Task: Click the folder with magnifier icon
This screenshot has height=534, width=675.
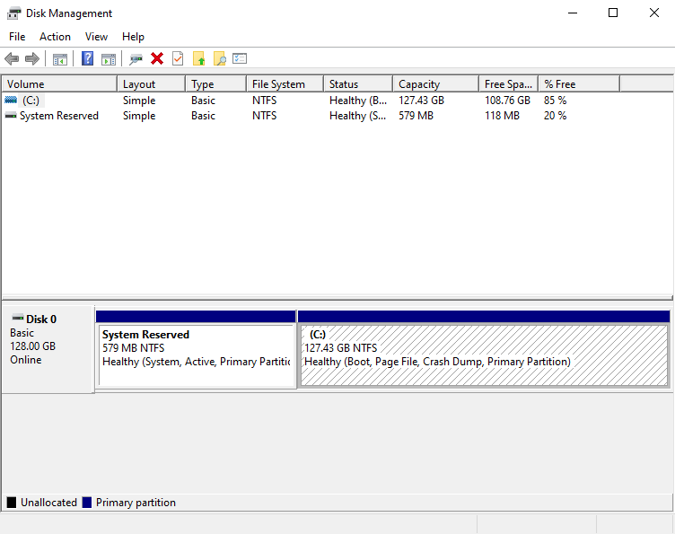Action: click(x=220, y=58)
